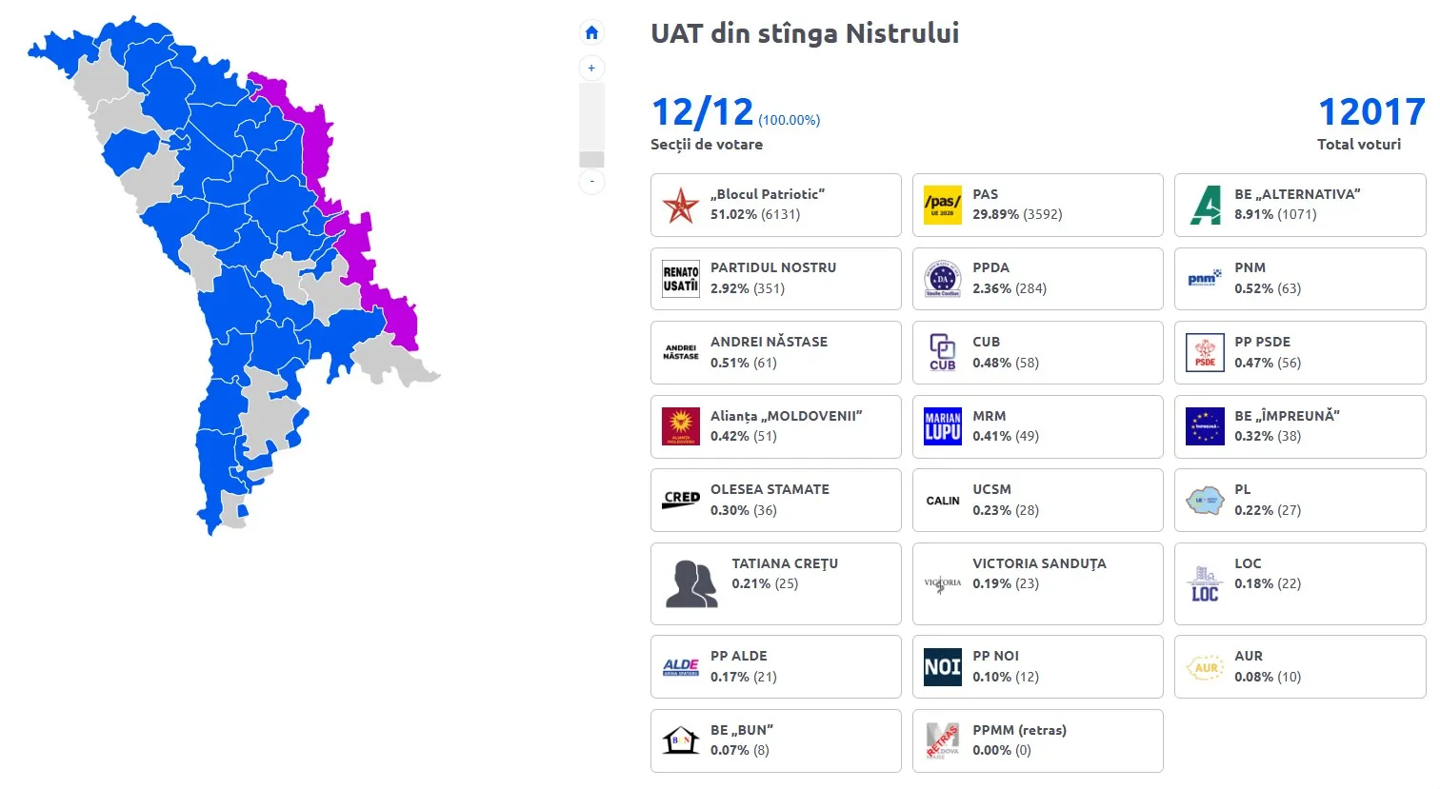Open the AUR result card
The height and width of the screenshot is (789, 1440).
[1299, 667]
